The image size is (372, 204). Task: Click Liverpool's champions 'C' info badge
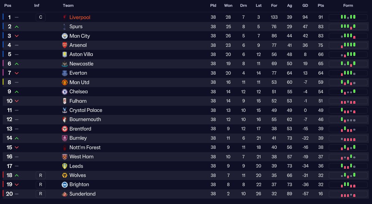(41, 17)
